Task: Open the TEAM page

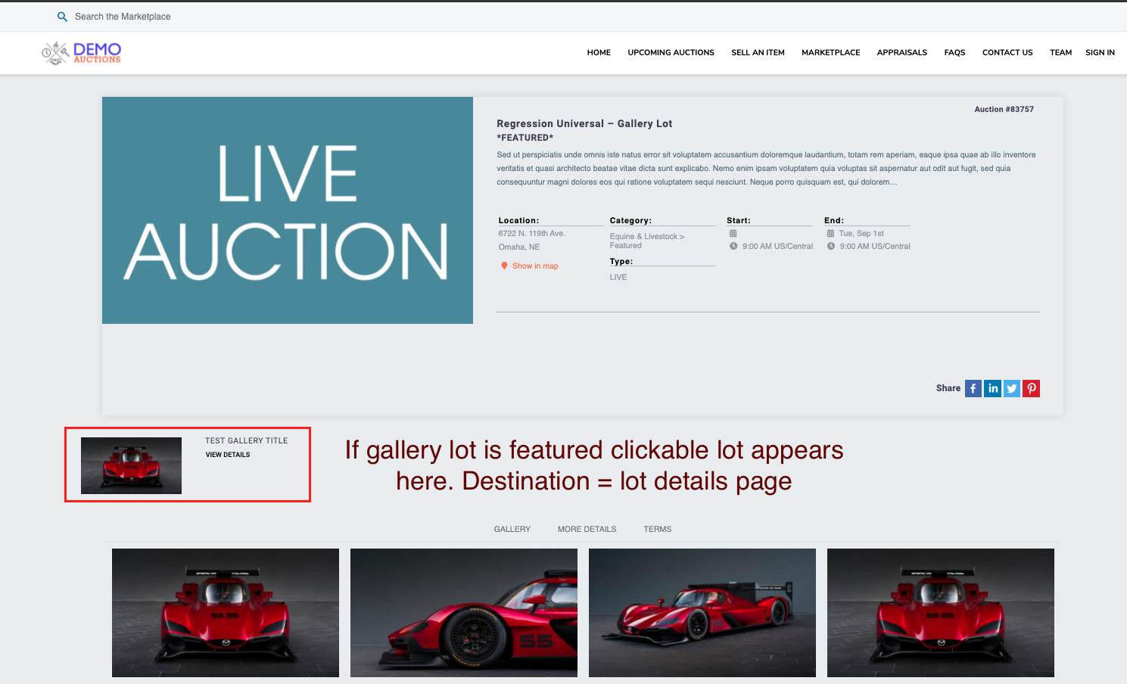Action: 1060,53
